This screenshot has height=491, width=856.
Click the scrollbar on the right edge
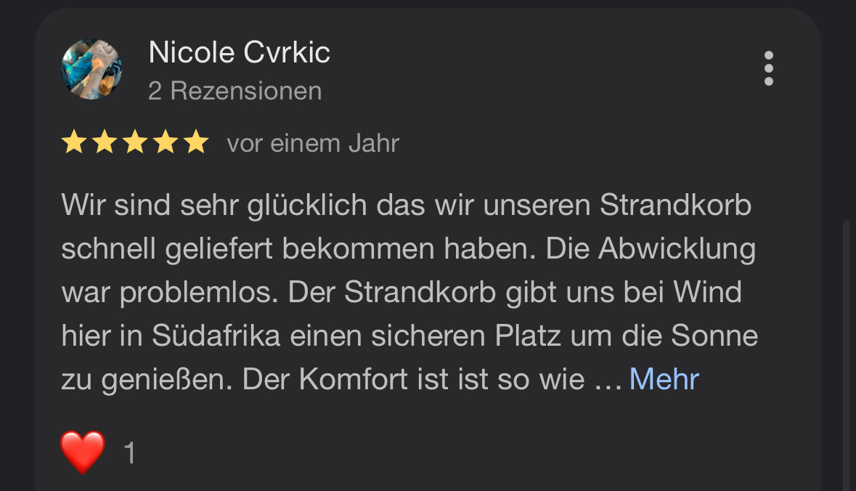click(x=845, y=349)
